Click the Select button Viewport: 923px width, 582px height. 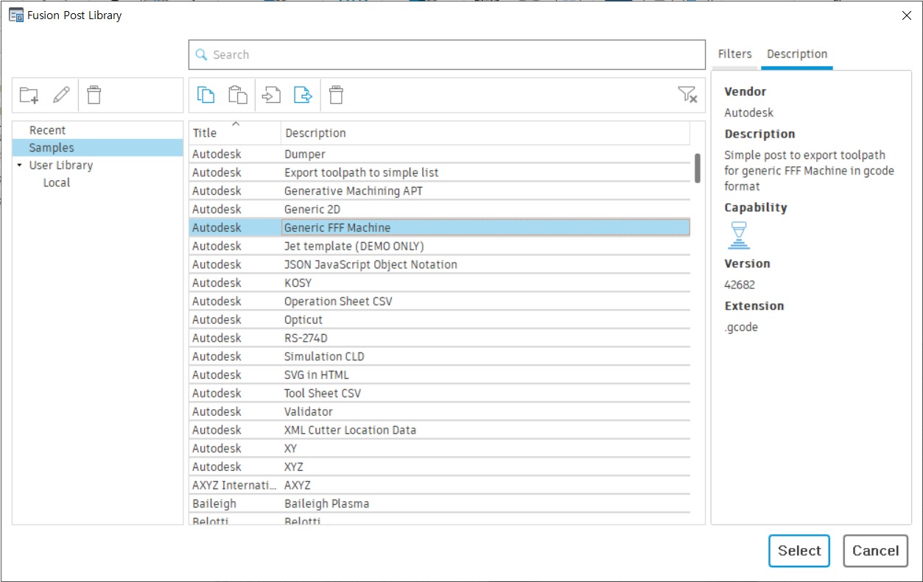799,551
